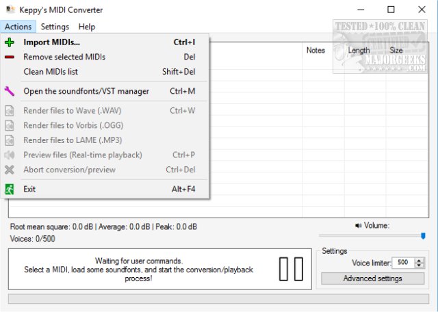This screenshot has width=438, height=312.
Task: Click the red minus Remove selected MIDIs icon
Action: pos(10,57)
